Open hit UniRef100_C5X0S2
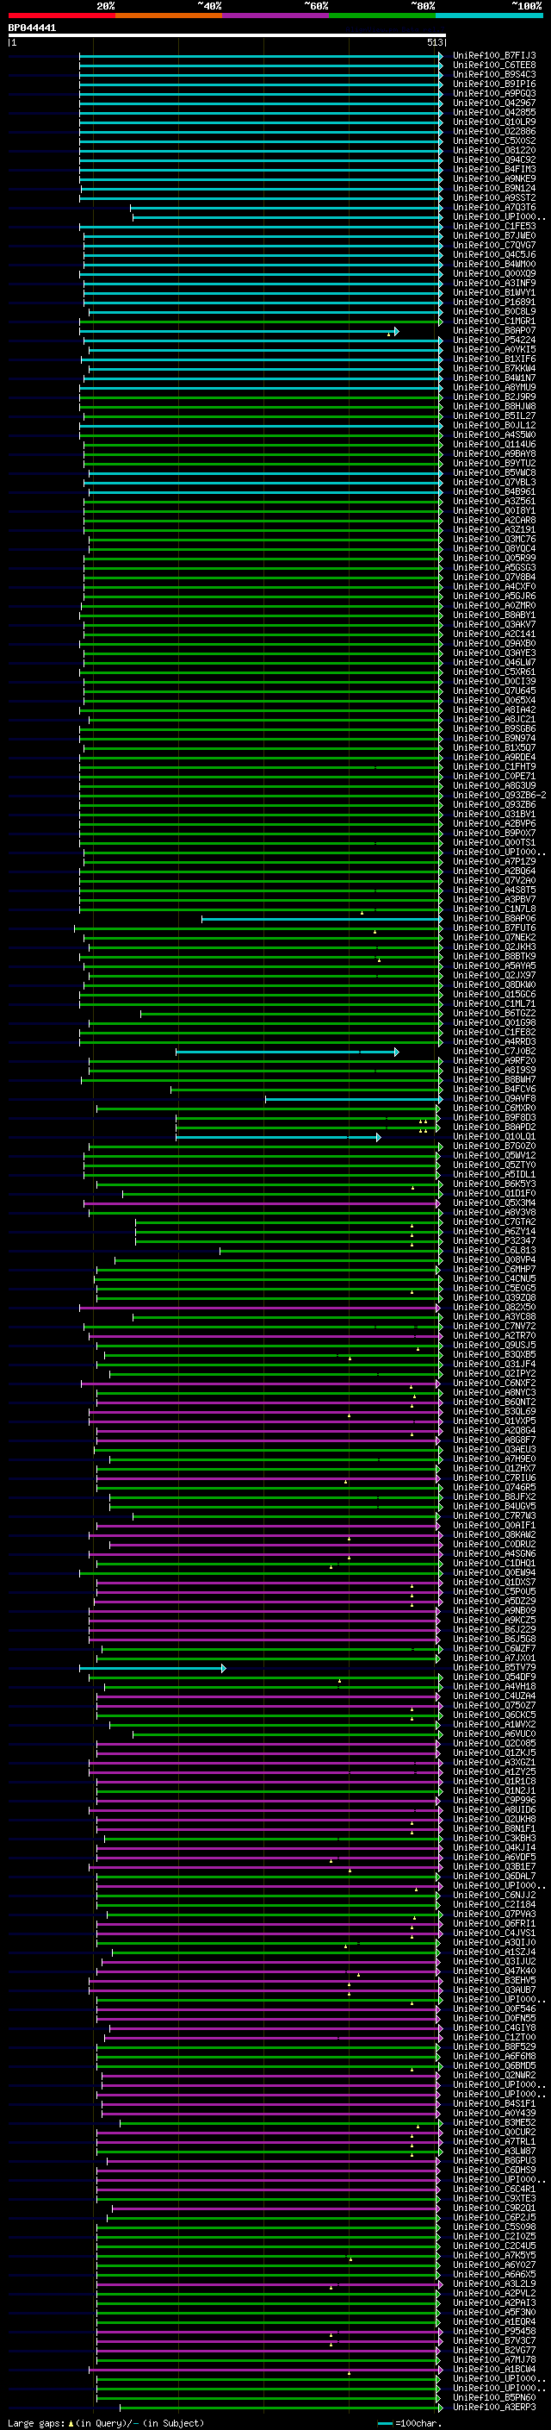 tap(494, 141)
